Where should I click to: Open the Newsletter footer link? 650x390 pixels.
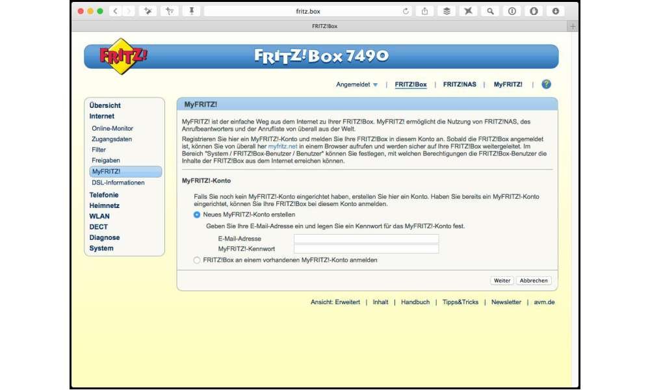coord(506,302)
